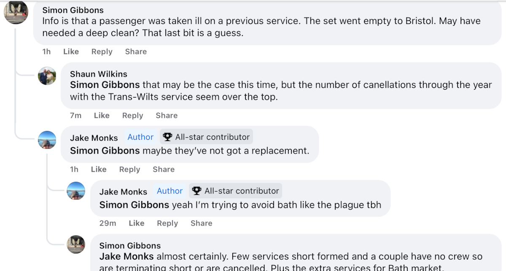Share Shaun Wilkins' Trans-Wilts comment
The width and height of the screenshot is (506, 271).
(167, 116)
